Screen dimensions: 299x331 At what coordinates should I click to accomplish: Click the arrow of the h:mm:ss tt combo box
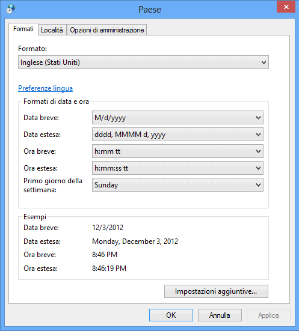[x=258, y=168]
